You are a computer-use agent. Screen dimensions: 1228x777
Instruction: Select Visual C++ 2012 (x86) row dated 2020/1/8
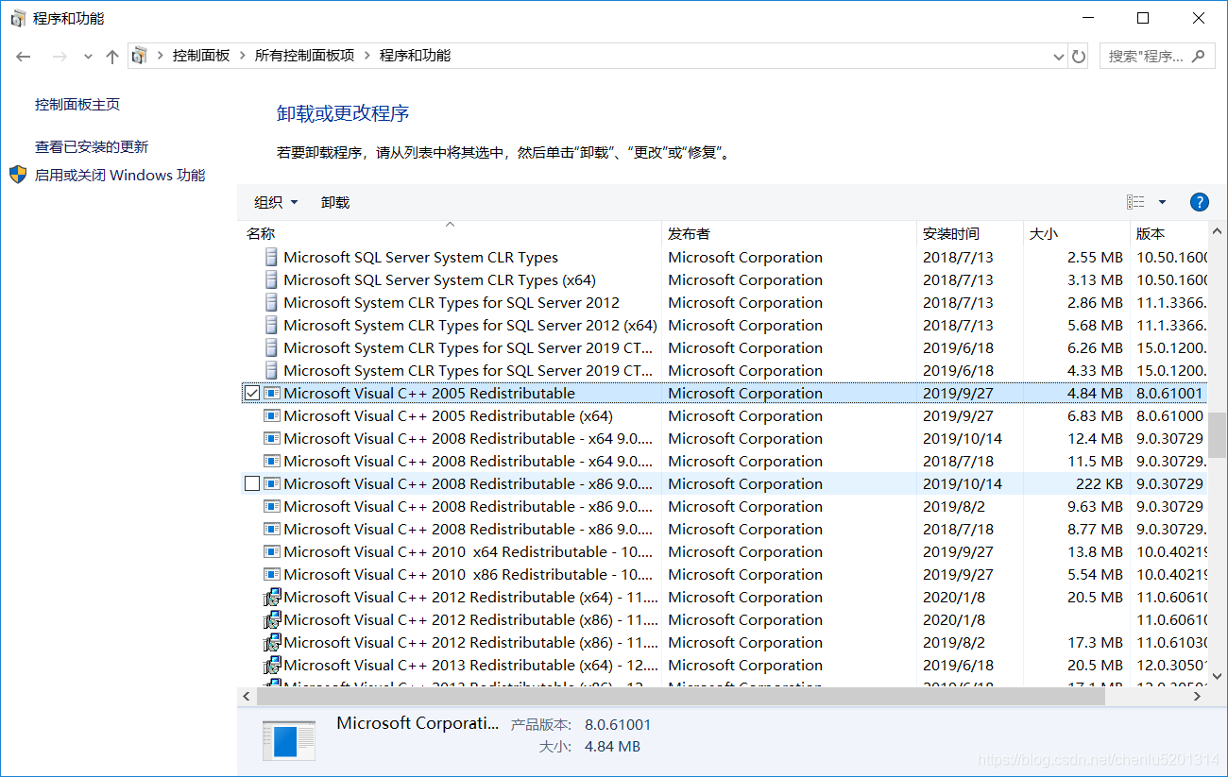point(725,619)
